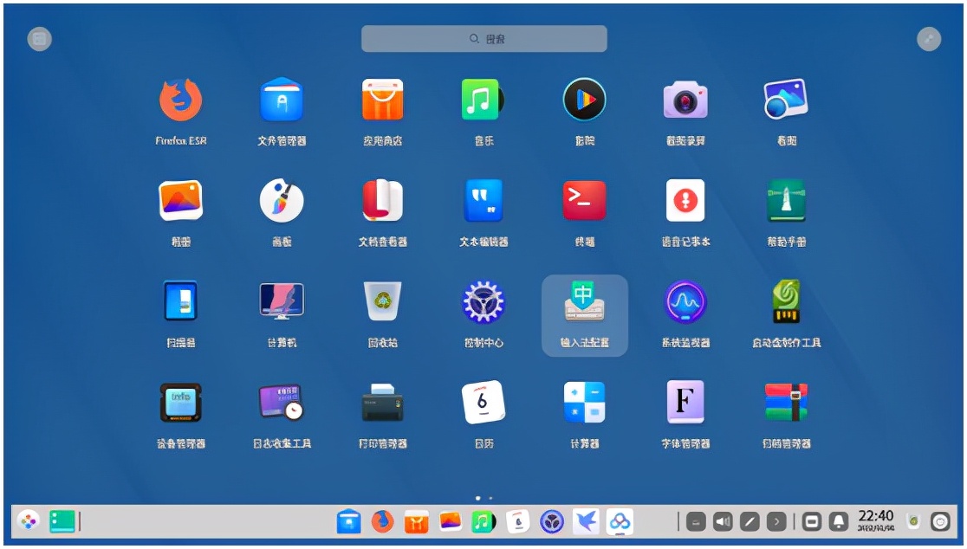Open the Music player app

coord(483,101)
